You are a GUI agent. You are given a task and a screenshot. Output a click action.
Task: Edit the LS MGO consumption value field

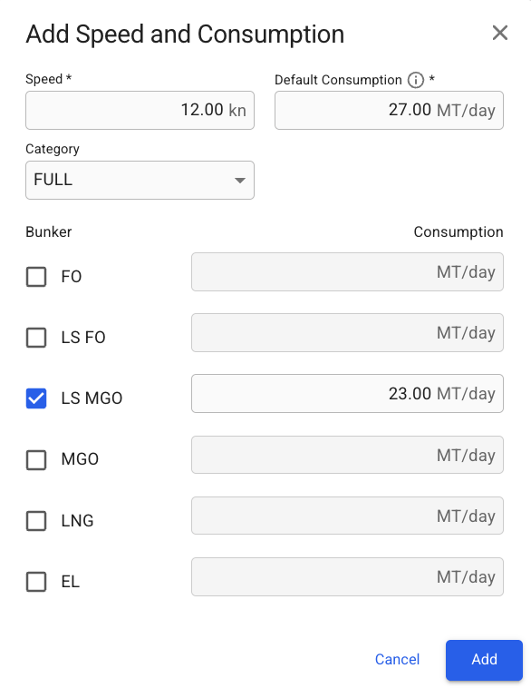[347, 394]
